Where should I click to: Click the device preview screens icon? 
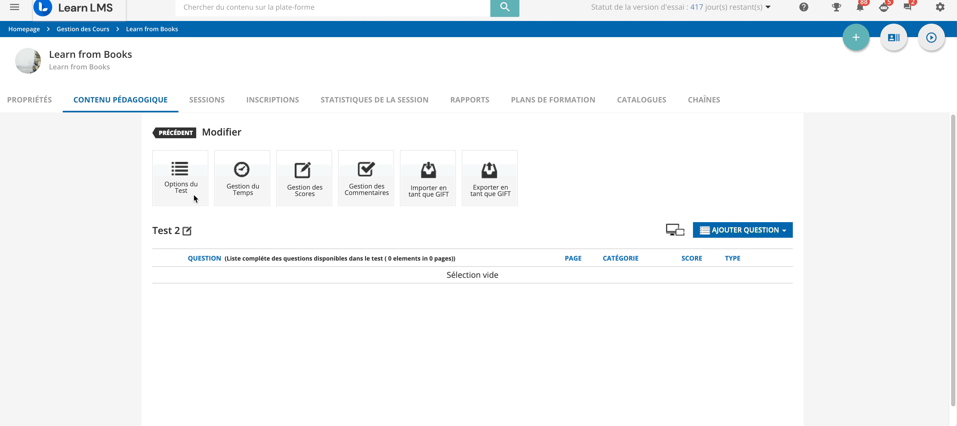[x=675, y=230]
